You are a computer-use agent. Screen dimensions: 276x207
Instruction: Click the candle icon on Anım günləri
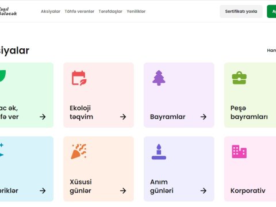click(159, 152)
